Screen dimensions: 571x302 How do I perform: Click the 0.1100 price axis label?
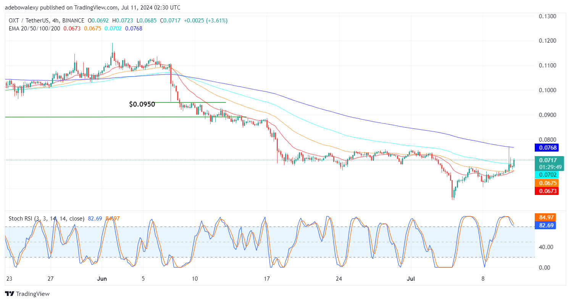pos(547,66)
